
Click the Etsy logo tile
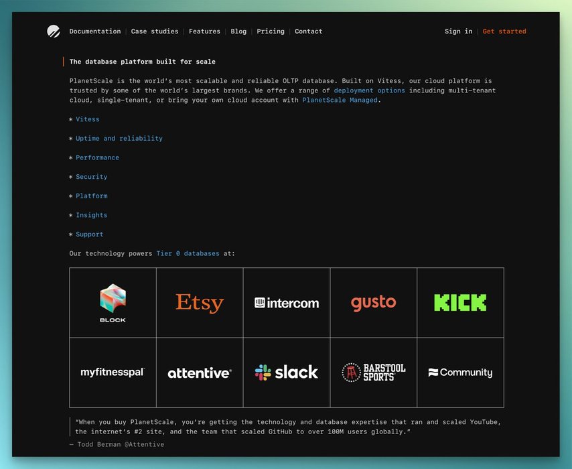coord(200,303)
